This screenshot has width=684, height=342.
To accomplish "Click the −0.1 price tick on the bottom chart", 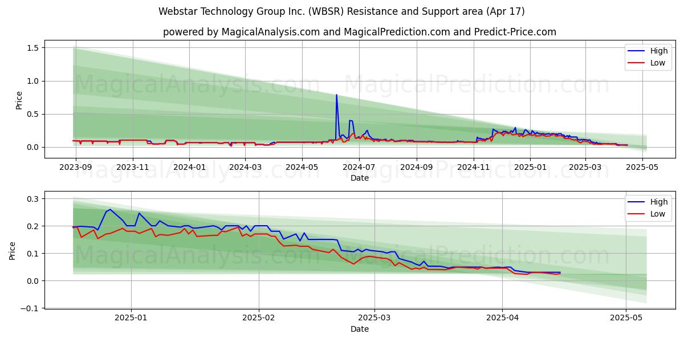I will 29,308.
